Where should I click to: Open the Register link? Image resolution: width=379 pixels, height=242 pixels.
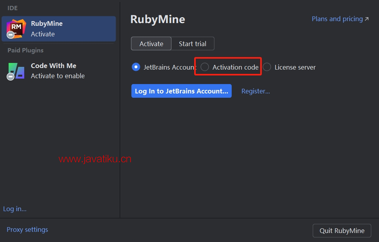click(256, 91)
